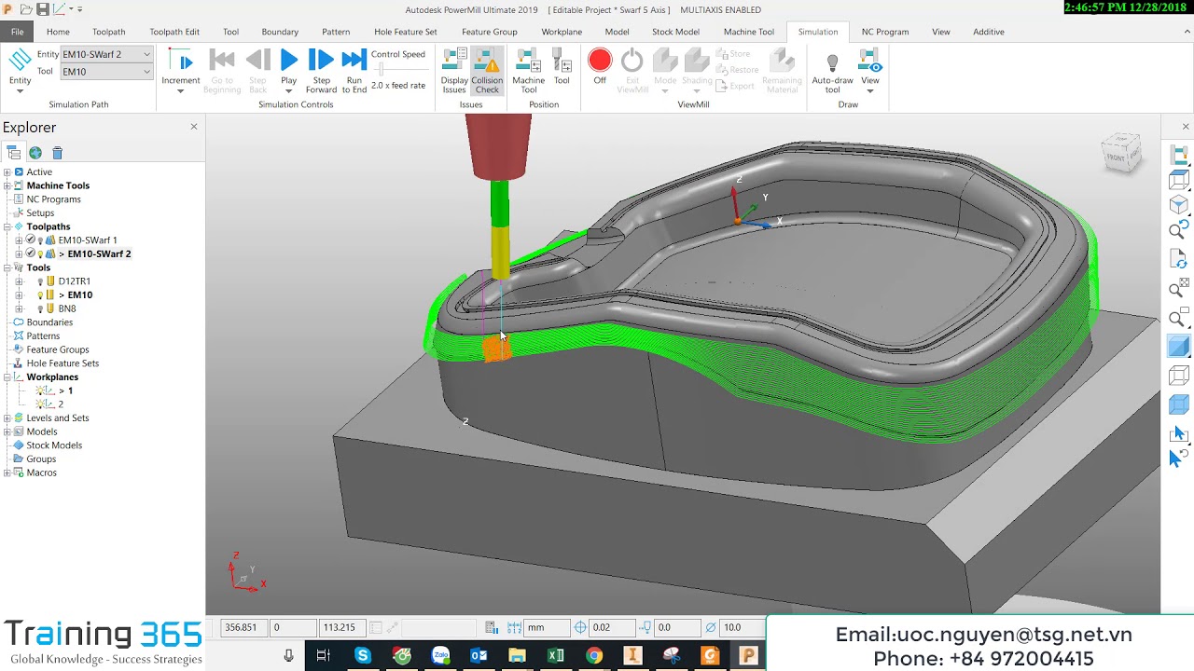Click the Auto-draw tool lightbulb
The width and height of the screenshot is (1194, 671).
click(832, 62)
